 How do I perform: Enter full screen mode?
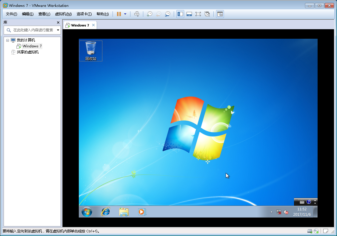[x=198, y=14]
